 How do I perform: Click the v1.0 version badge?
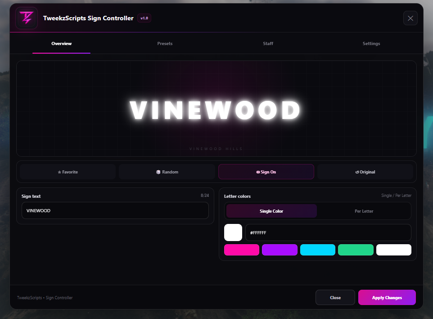point(144,18)
